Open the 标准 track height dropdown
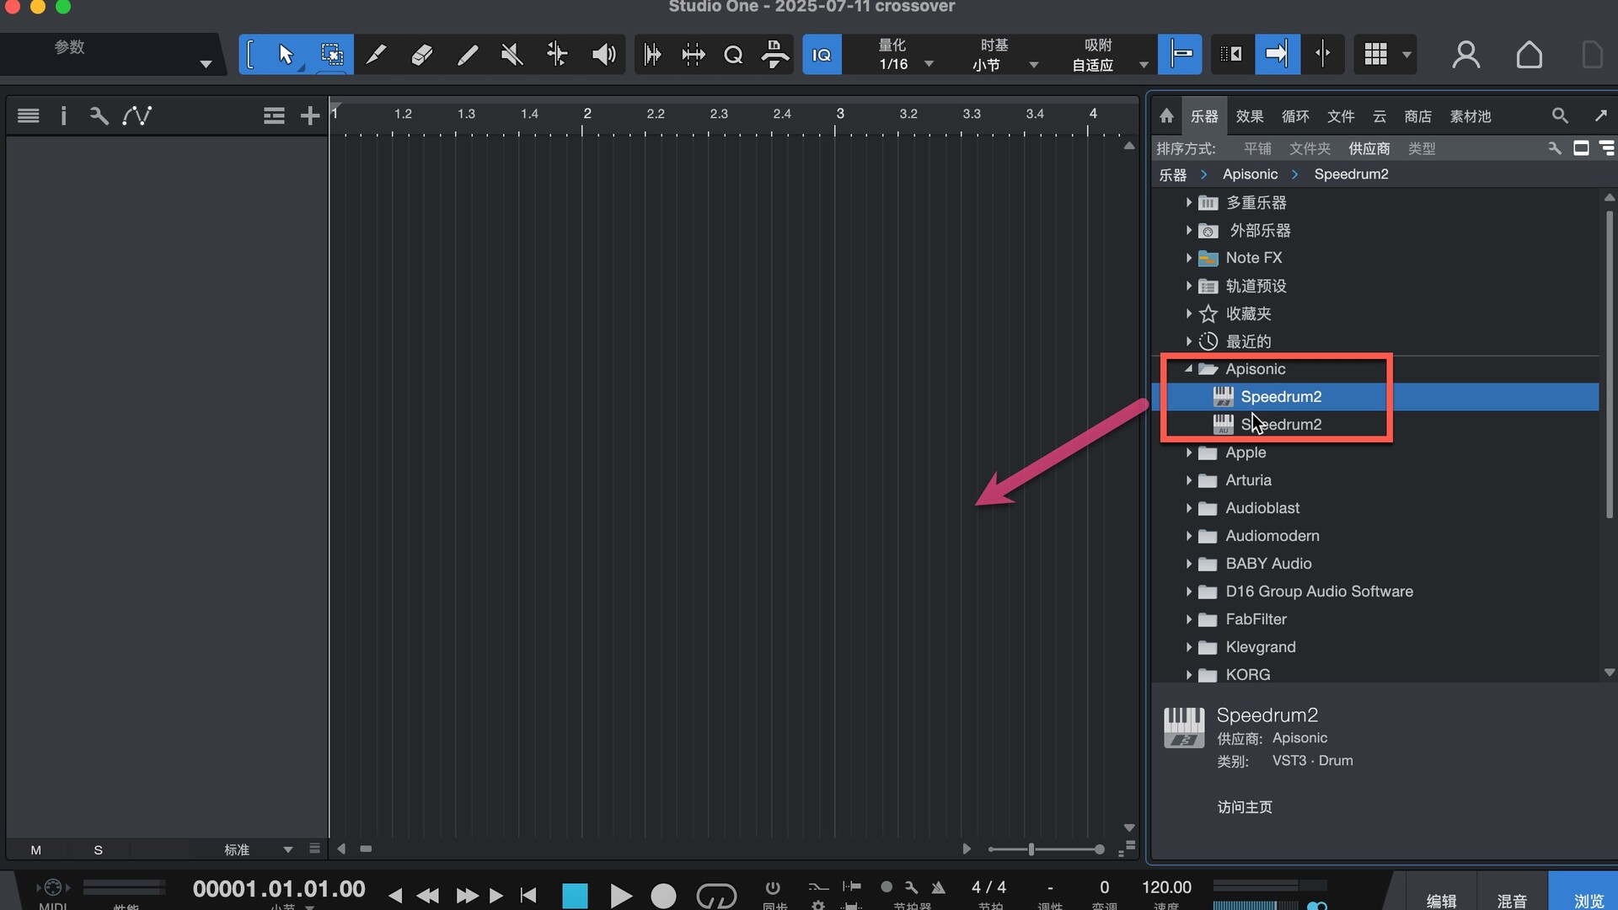The height and width of the screenshot is (910, 1618). point(259,849)
